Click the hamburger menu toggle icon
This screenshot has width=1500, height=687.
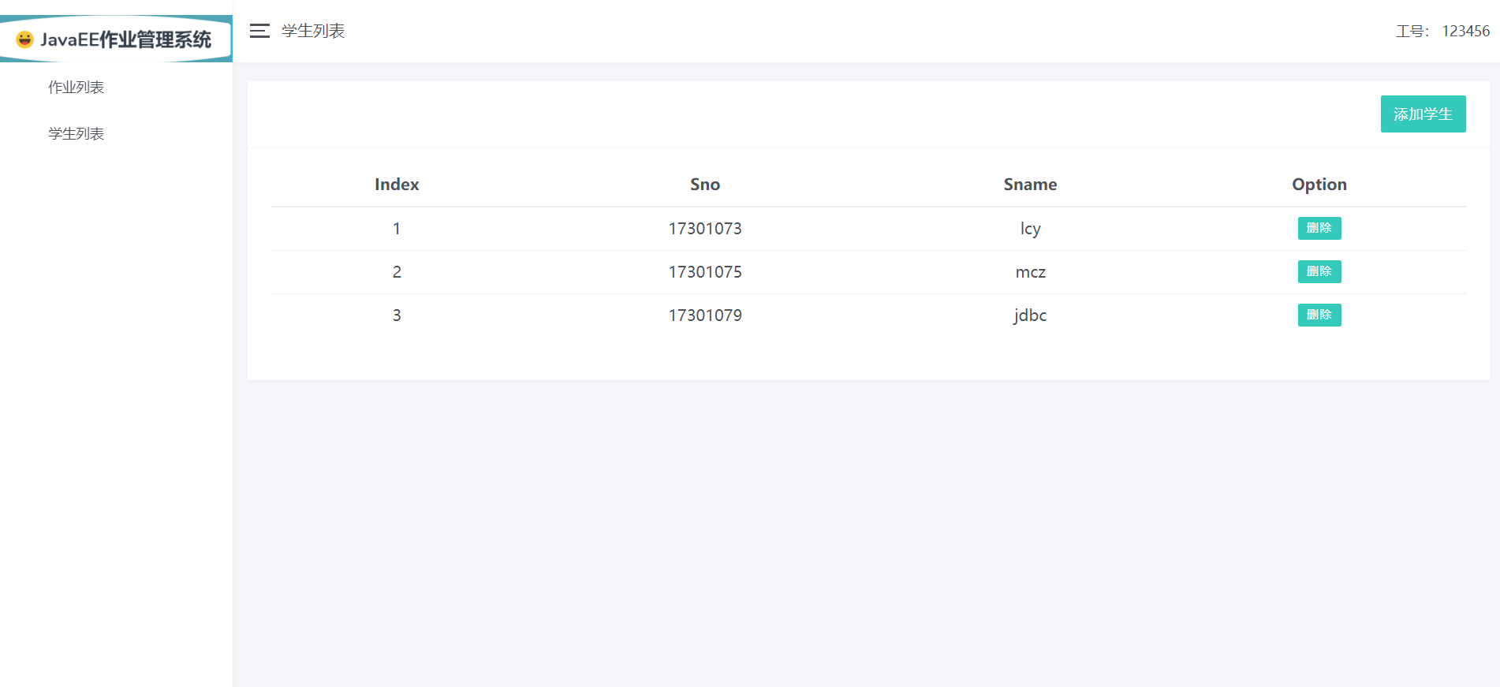[259, 31]
